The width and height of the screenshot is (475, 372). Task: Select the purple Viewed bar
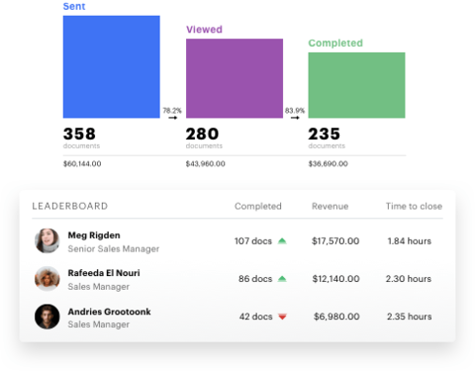235,78
